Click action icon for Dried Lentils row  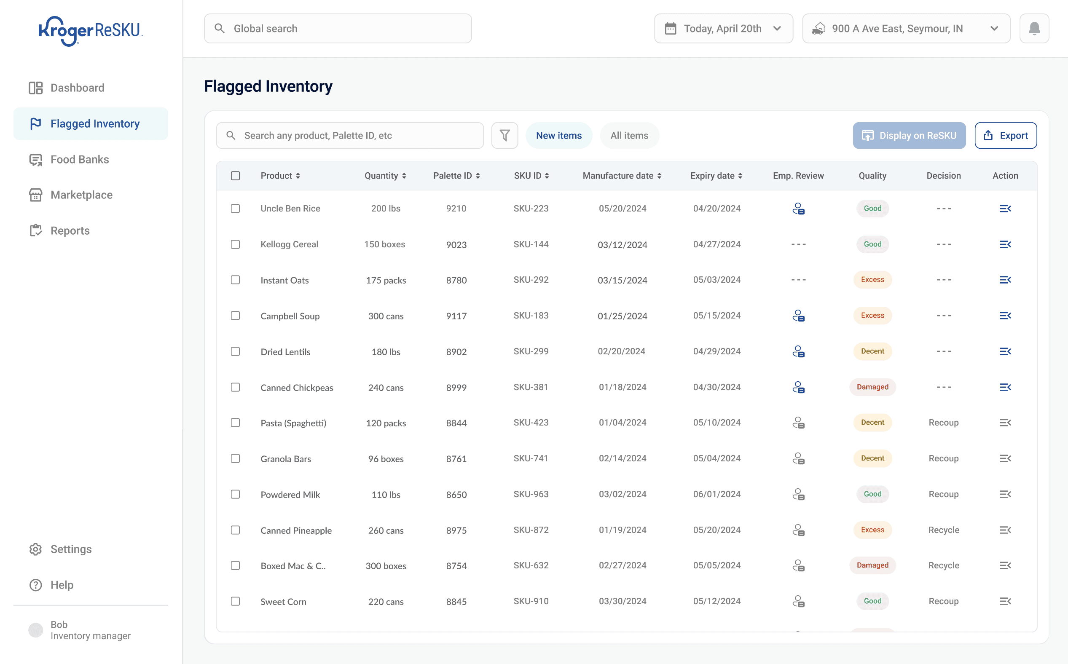(x=1005, y=351)
